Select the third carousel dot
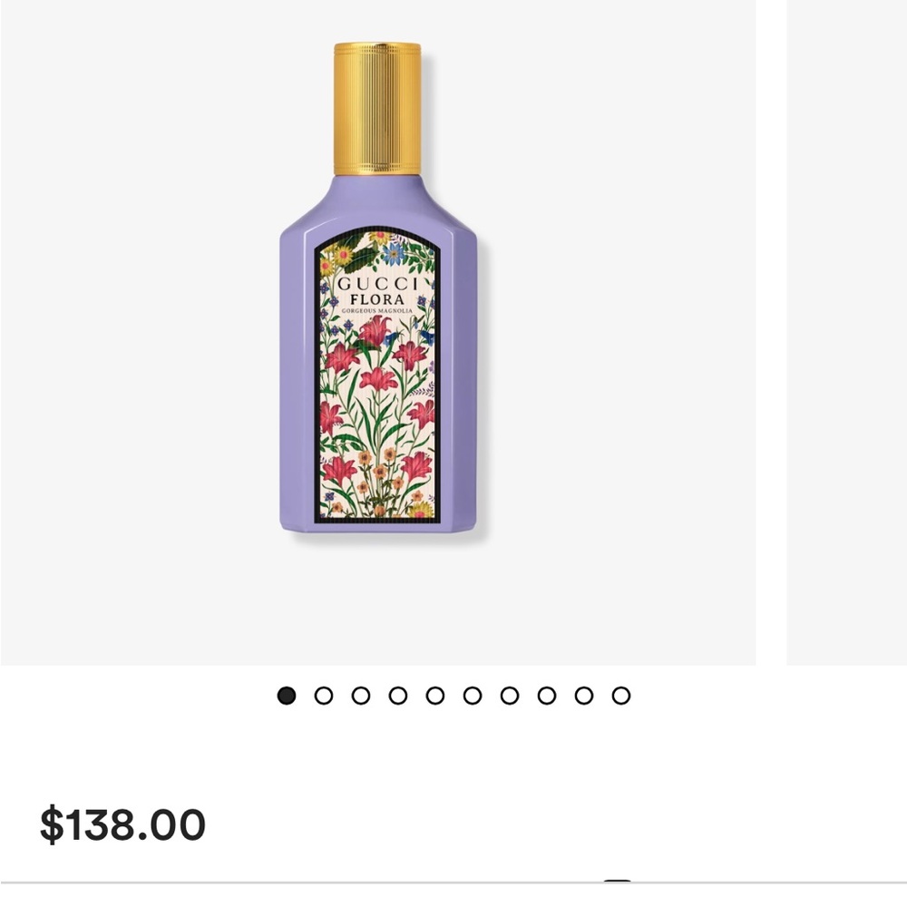This screenshot has width=907, height=907. click(360, 695)
